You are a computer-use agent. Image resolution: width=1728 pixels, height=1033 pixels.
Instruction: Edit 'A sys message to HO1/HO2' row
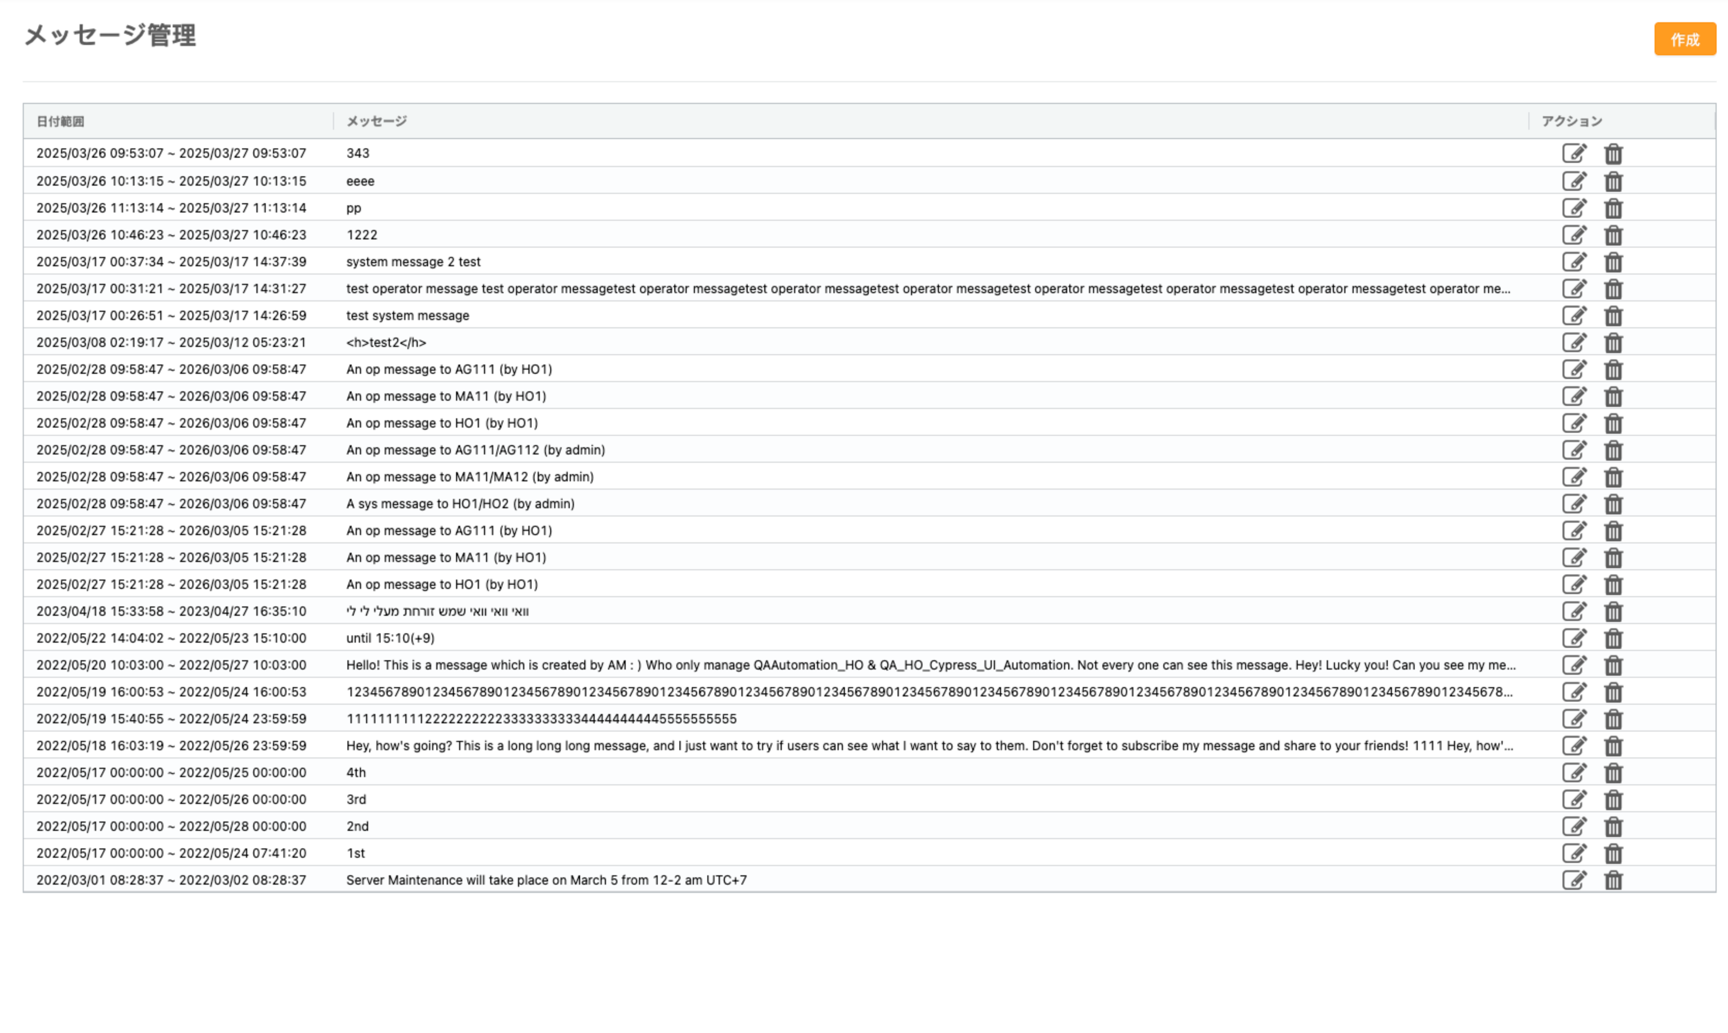pos(1573,504)
